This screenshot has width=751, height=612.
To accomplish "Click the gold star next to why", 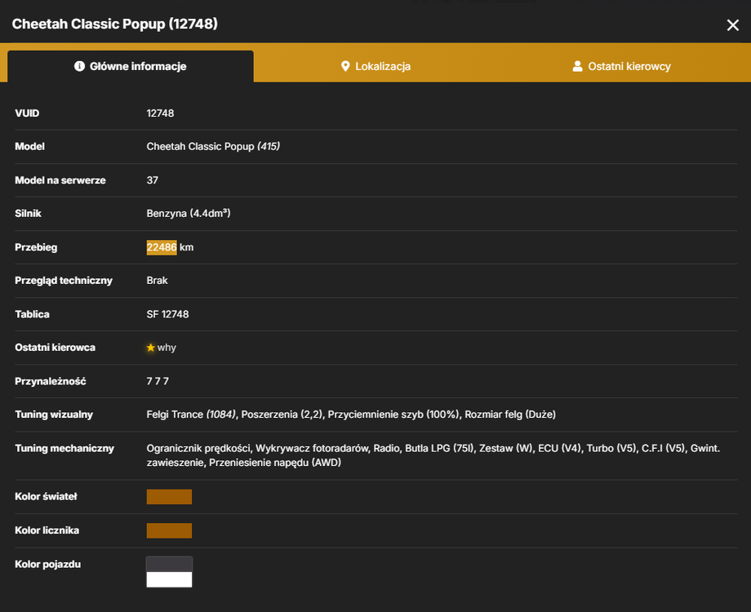I will click(x=150, y=347).
